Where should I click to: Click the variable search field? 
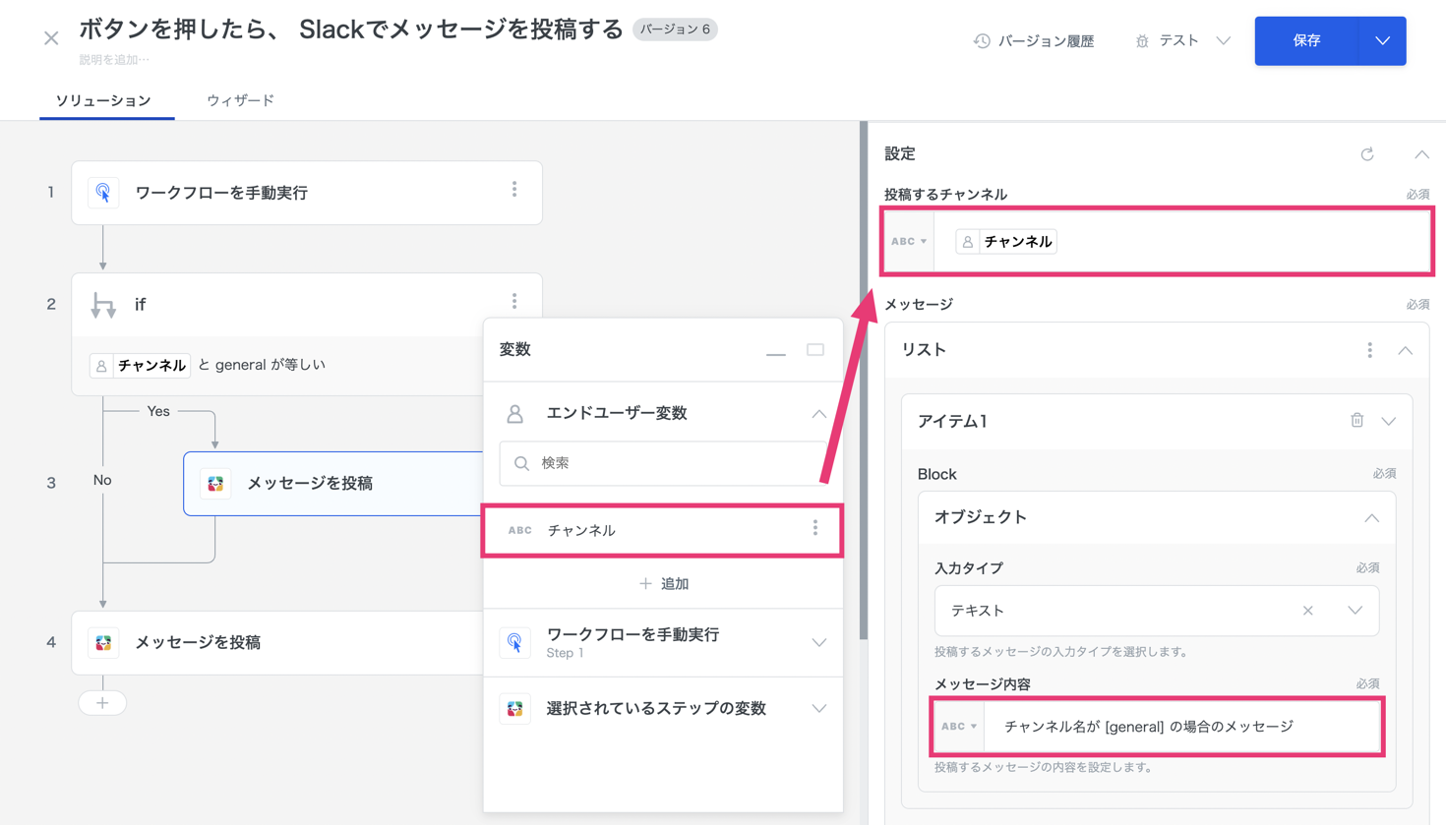pos(664,463)
